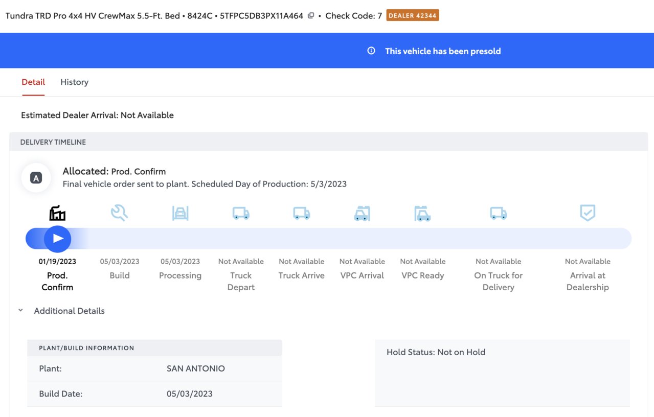Click the Truck Arrive stage label
Viewport: 654px width, 417px height.
302,275
